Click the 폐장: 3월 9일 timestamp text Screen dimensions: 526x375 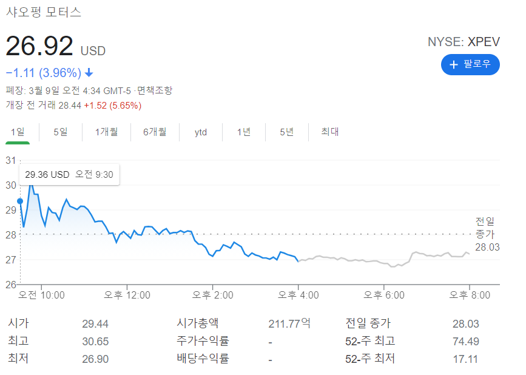68,90
